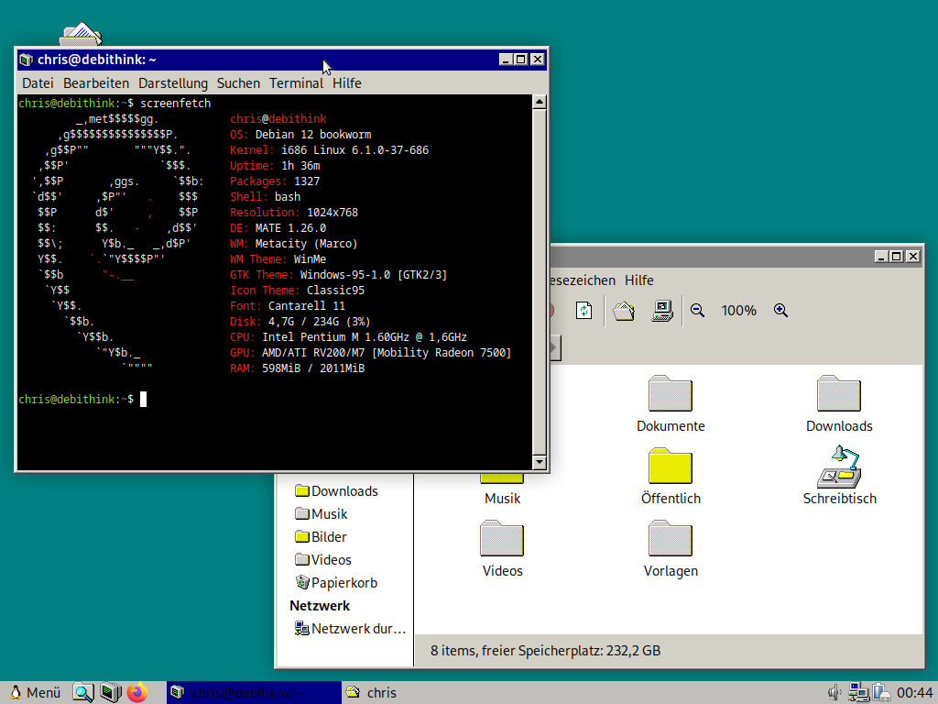Click the 'OS: Debian 12 bookworm' terminal line
The image size is (938, 704).
(x=300, y=134)
